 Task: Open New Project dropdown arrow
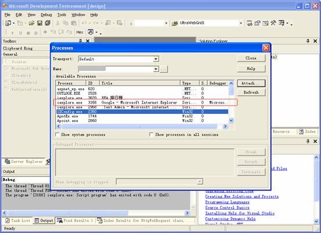tap(13, 23)
